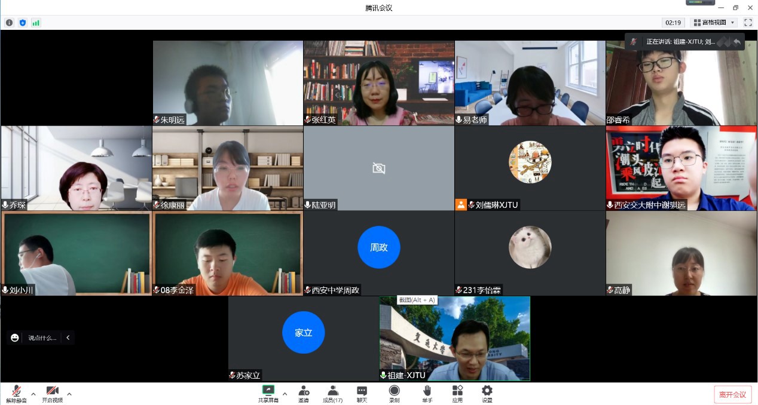
Task: Unmute microphone via 解除静音
Action: pos(16,394)
